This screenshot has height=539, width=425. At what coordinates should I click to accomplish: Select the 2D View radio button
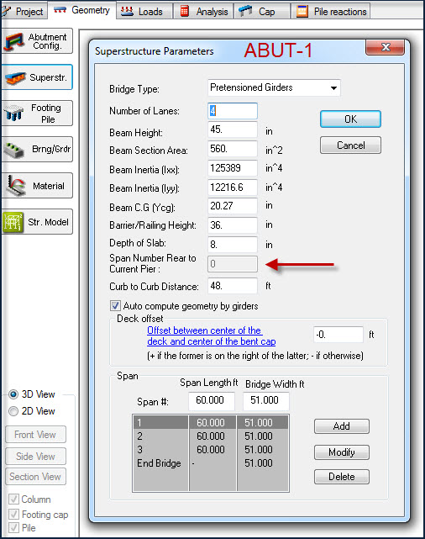[x=13, y=411]
